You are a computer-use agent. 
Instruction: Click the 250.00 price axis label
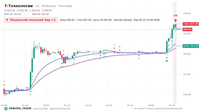(187, 95)
